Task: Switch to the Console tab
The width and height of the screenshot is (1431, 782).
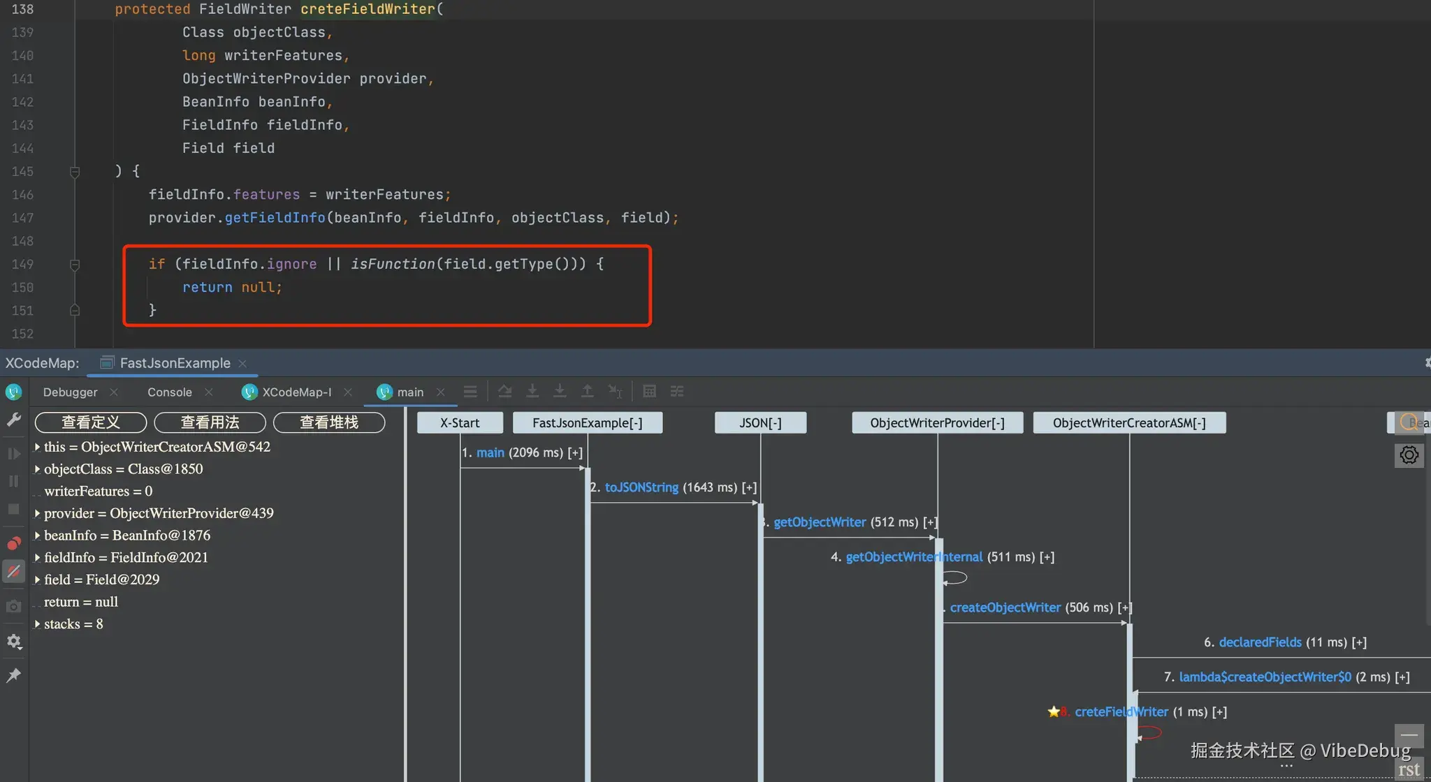Action: (170, 392)
